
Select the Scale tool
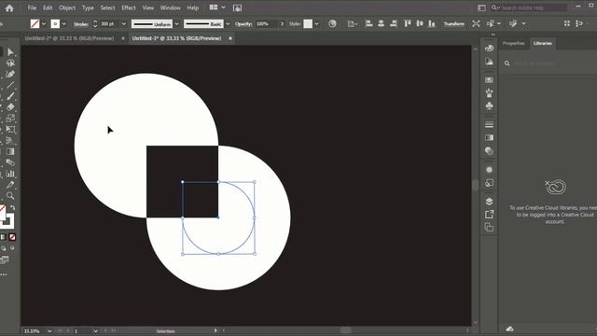click(10, 119)
